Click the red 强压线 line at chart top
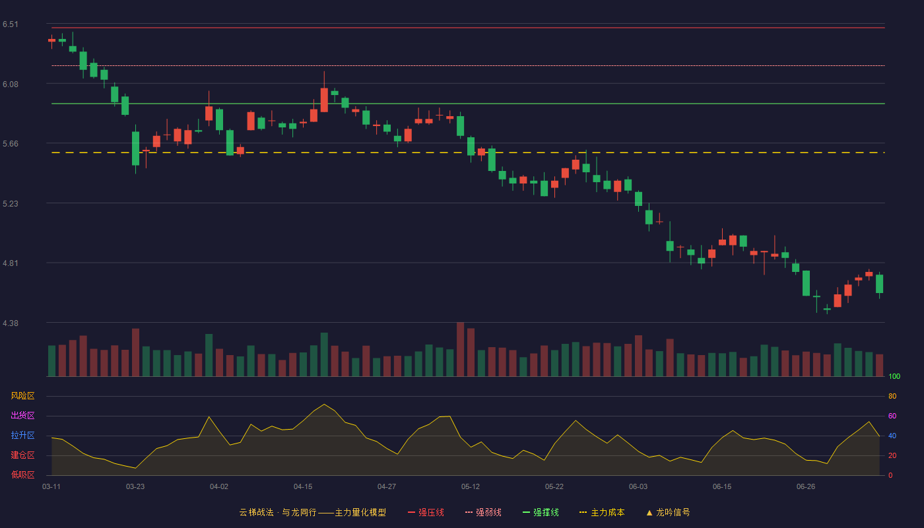 coord(468,28)
